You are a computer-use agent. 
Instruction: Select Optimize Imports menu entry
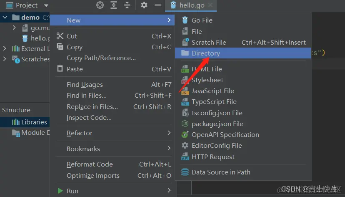pos(112,175)
